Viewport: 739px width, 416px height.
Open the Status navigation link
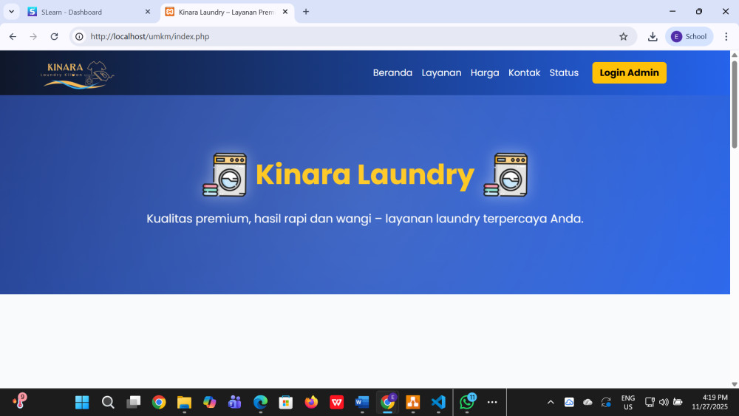click(x=564, y=72)
